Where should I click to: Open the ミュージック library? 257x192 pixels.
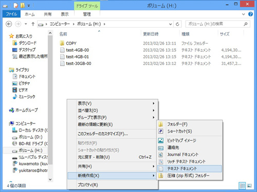click(x=27, y=97)
